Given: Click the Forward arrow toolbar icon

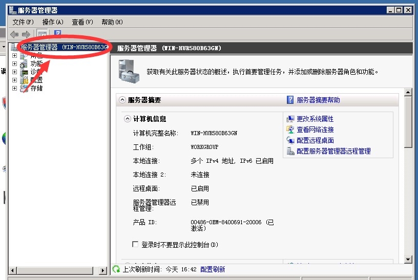Looking at the screenshot, I should [x=26, y=34].
